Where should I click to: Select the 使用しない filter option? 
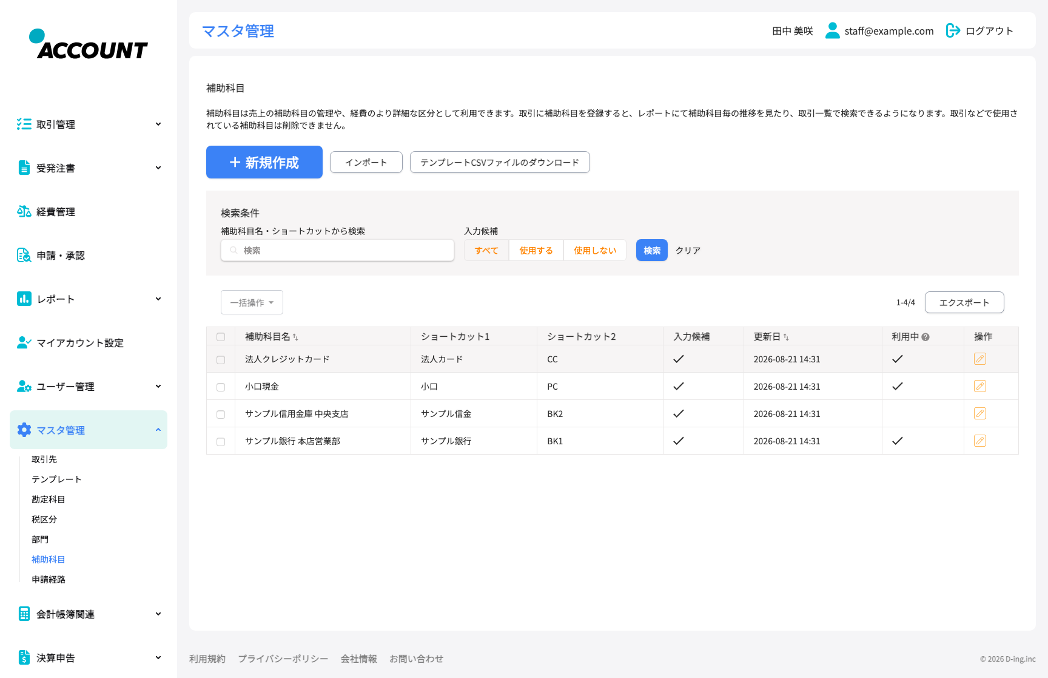[x=595, y=250]
